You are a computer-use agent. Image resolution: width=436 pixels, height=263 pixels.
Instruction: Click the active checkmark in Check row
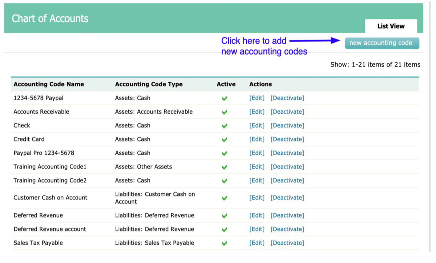coord(225,126)
